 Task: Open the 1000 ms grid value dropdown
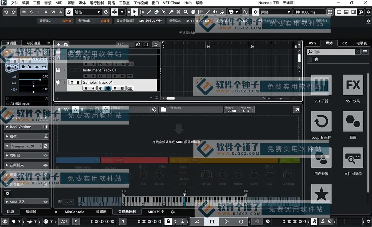coord(309,12)
